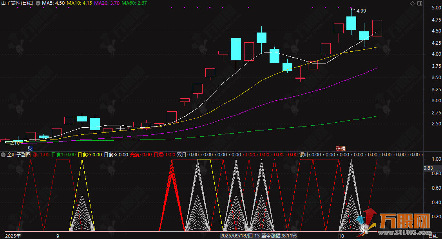Click the 金叶子副图 sub-chart name
The height and width of the screenshot is (239, 442).
tap(18, 155)
